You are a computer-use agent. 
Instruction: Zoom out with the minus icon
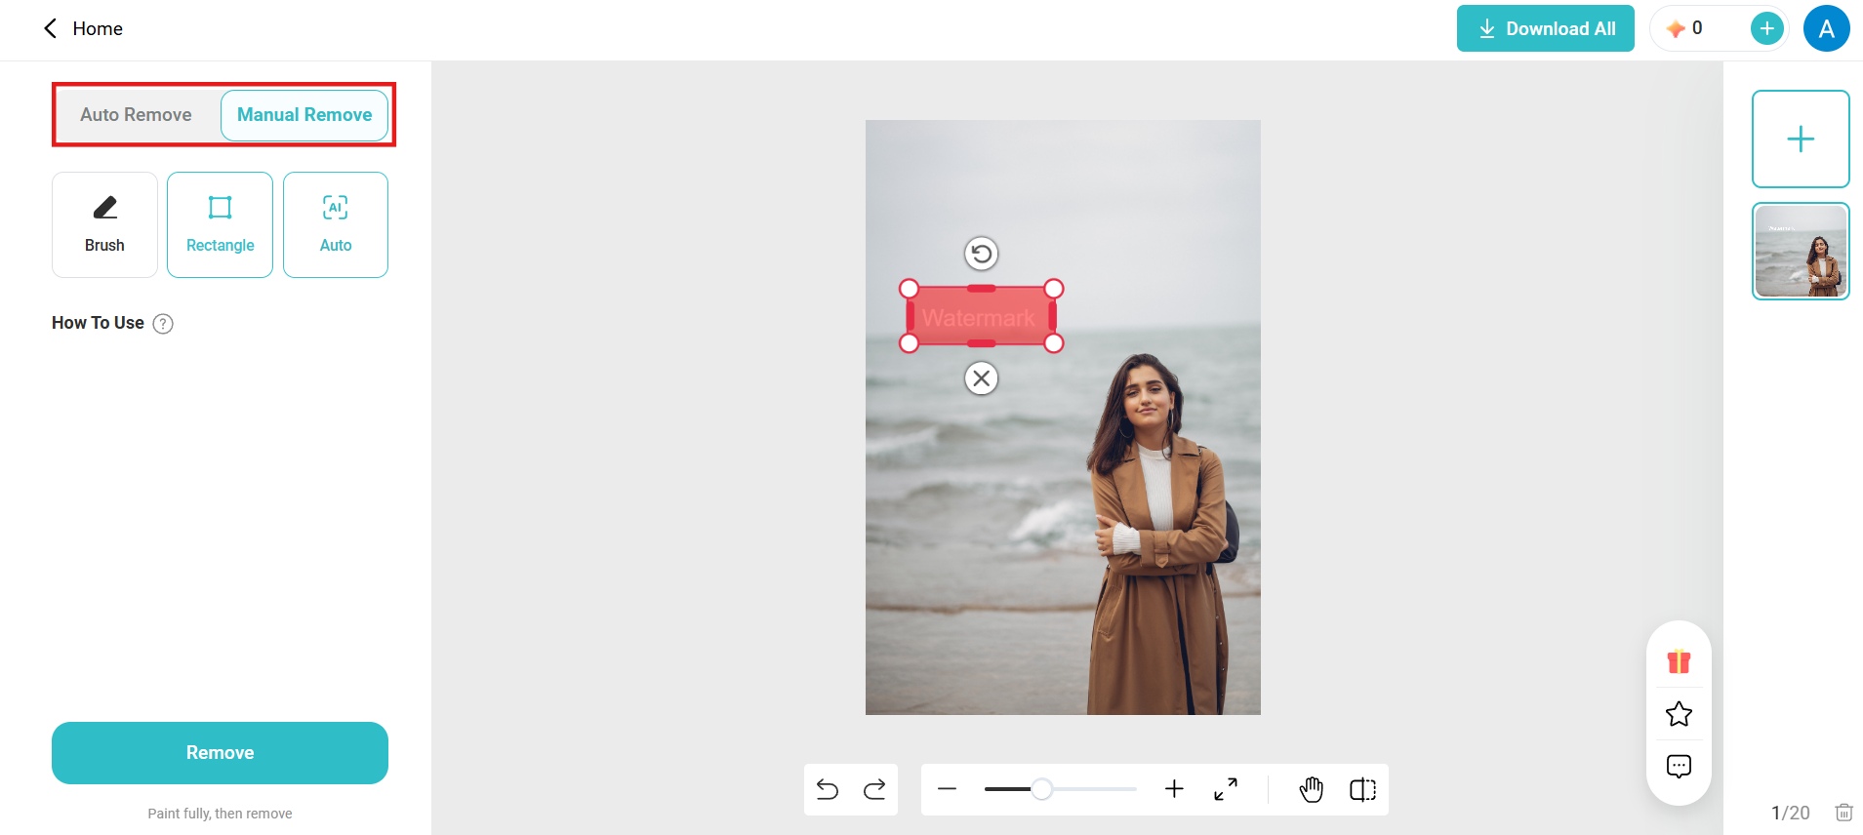[947, 789]
